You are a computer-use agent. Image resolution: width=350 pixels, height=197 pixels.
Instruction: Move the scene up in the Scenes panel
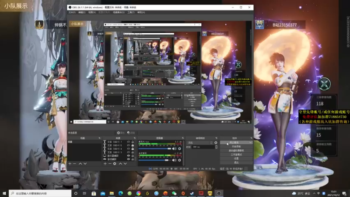pyautogui.click(x=80, y=164)
